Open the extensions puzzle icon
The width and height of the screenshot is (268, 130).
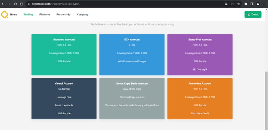(x=246, y=4)
